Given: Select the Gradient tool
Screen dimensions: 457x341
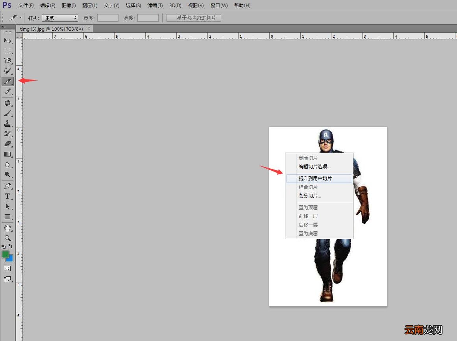Looking at the screenshot, I should (x=7, y=154).
